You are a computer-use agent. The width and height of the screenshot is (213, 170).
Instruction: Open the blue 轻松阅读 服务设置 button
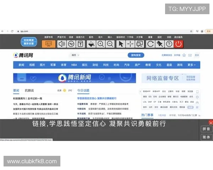[29, 42]
